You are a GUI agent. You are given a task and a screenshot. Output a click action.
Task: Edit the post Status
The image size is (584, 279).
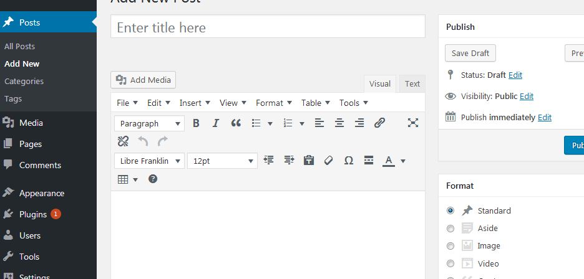515,75
